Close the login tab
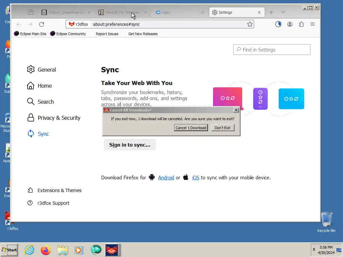Screen dimensions: 343x257 click(203, 12)
